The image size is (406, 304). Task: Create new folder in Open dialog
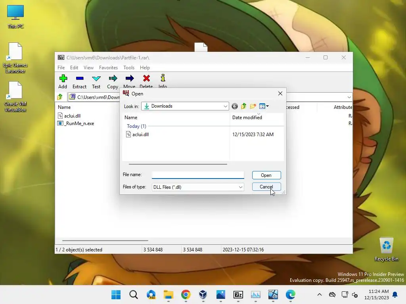(x=253, y=106)
